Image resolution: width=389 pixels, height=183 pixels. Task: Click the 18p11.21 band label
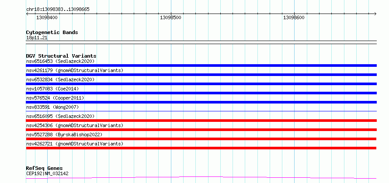click(x=37, y=38)
